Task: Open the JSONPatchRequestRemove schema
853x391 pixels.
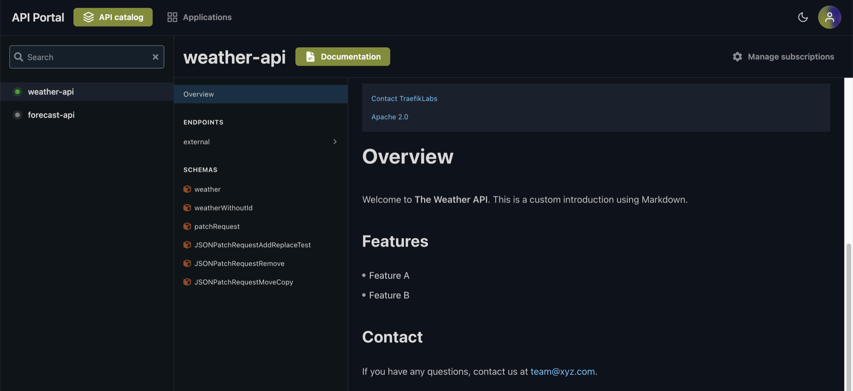Action: pyautogui.click(x=239, y=263)
